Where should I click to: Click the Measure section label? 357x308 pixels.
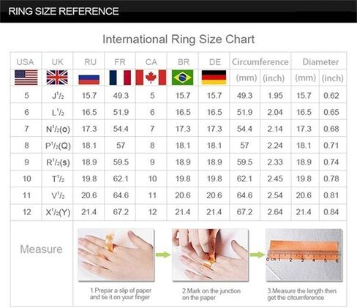[x=41, y=249]
